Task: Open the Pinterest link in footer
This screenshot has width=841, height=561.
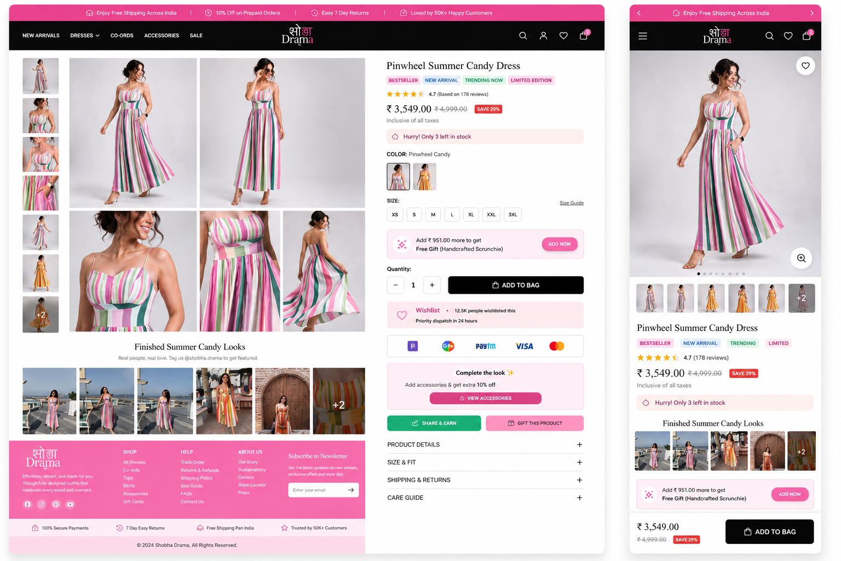Action: click(56, 505)
